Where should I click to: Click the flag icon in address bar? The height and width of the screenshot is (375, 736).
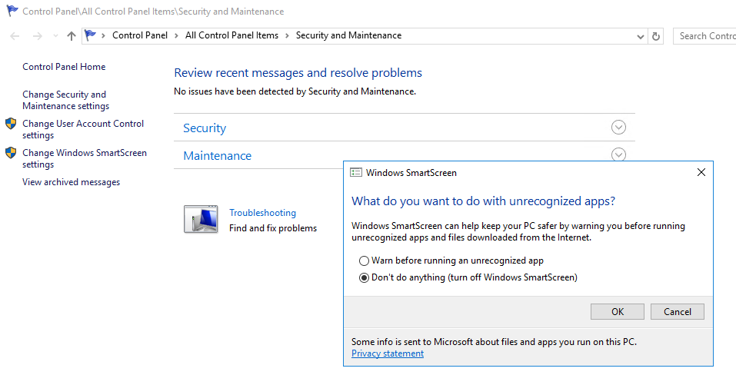pyautogui.click(x=90, y=35)
